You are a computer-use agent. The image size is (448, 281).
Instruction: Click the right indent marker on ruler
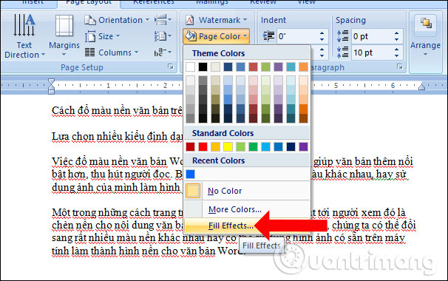(x=421, y=87)
